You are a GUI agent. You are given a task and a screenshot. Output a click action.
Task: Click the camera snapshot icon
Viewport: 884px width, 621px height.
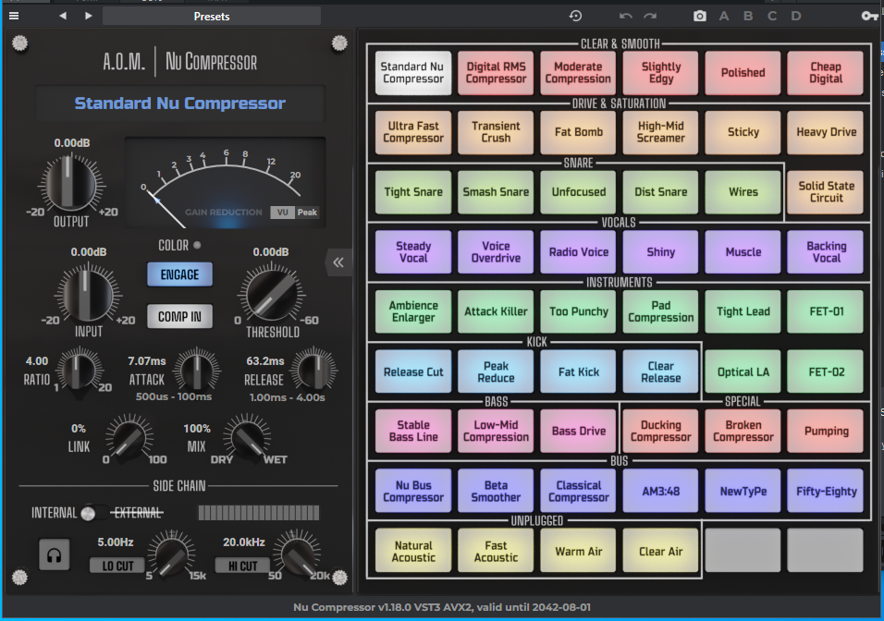[x=700, y=16]
